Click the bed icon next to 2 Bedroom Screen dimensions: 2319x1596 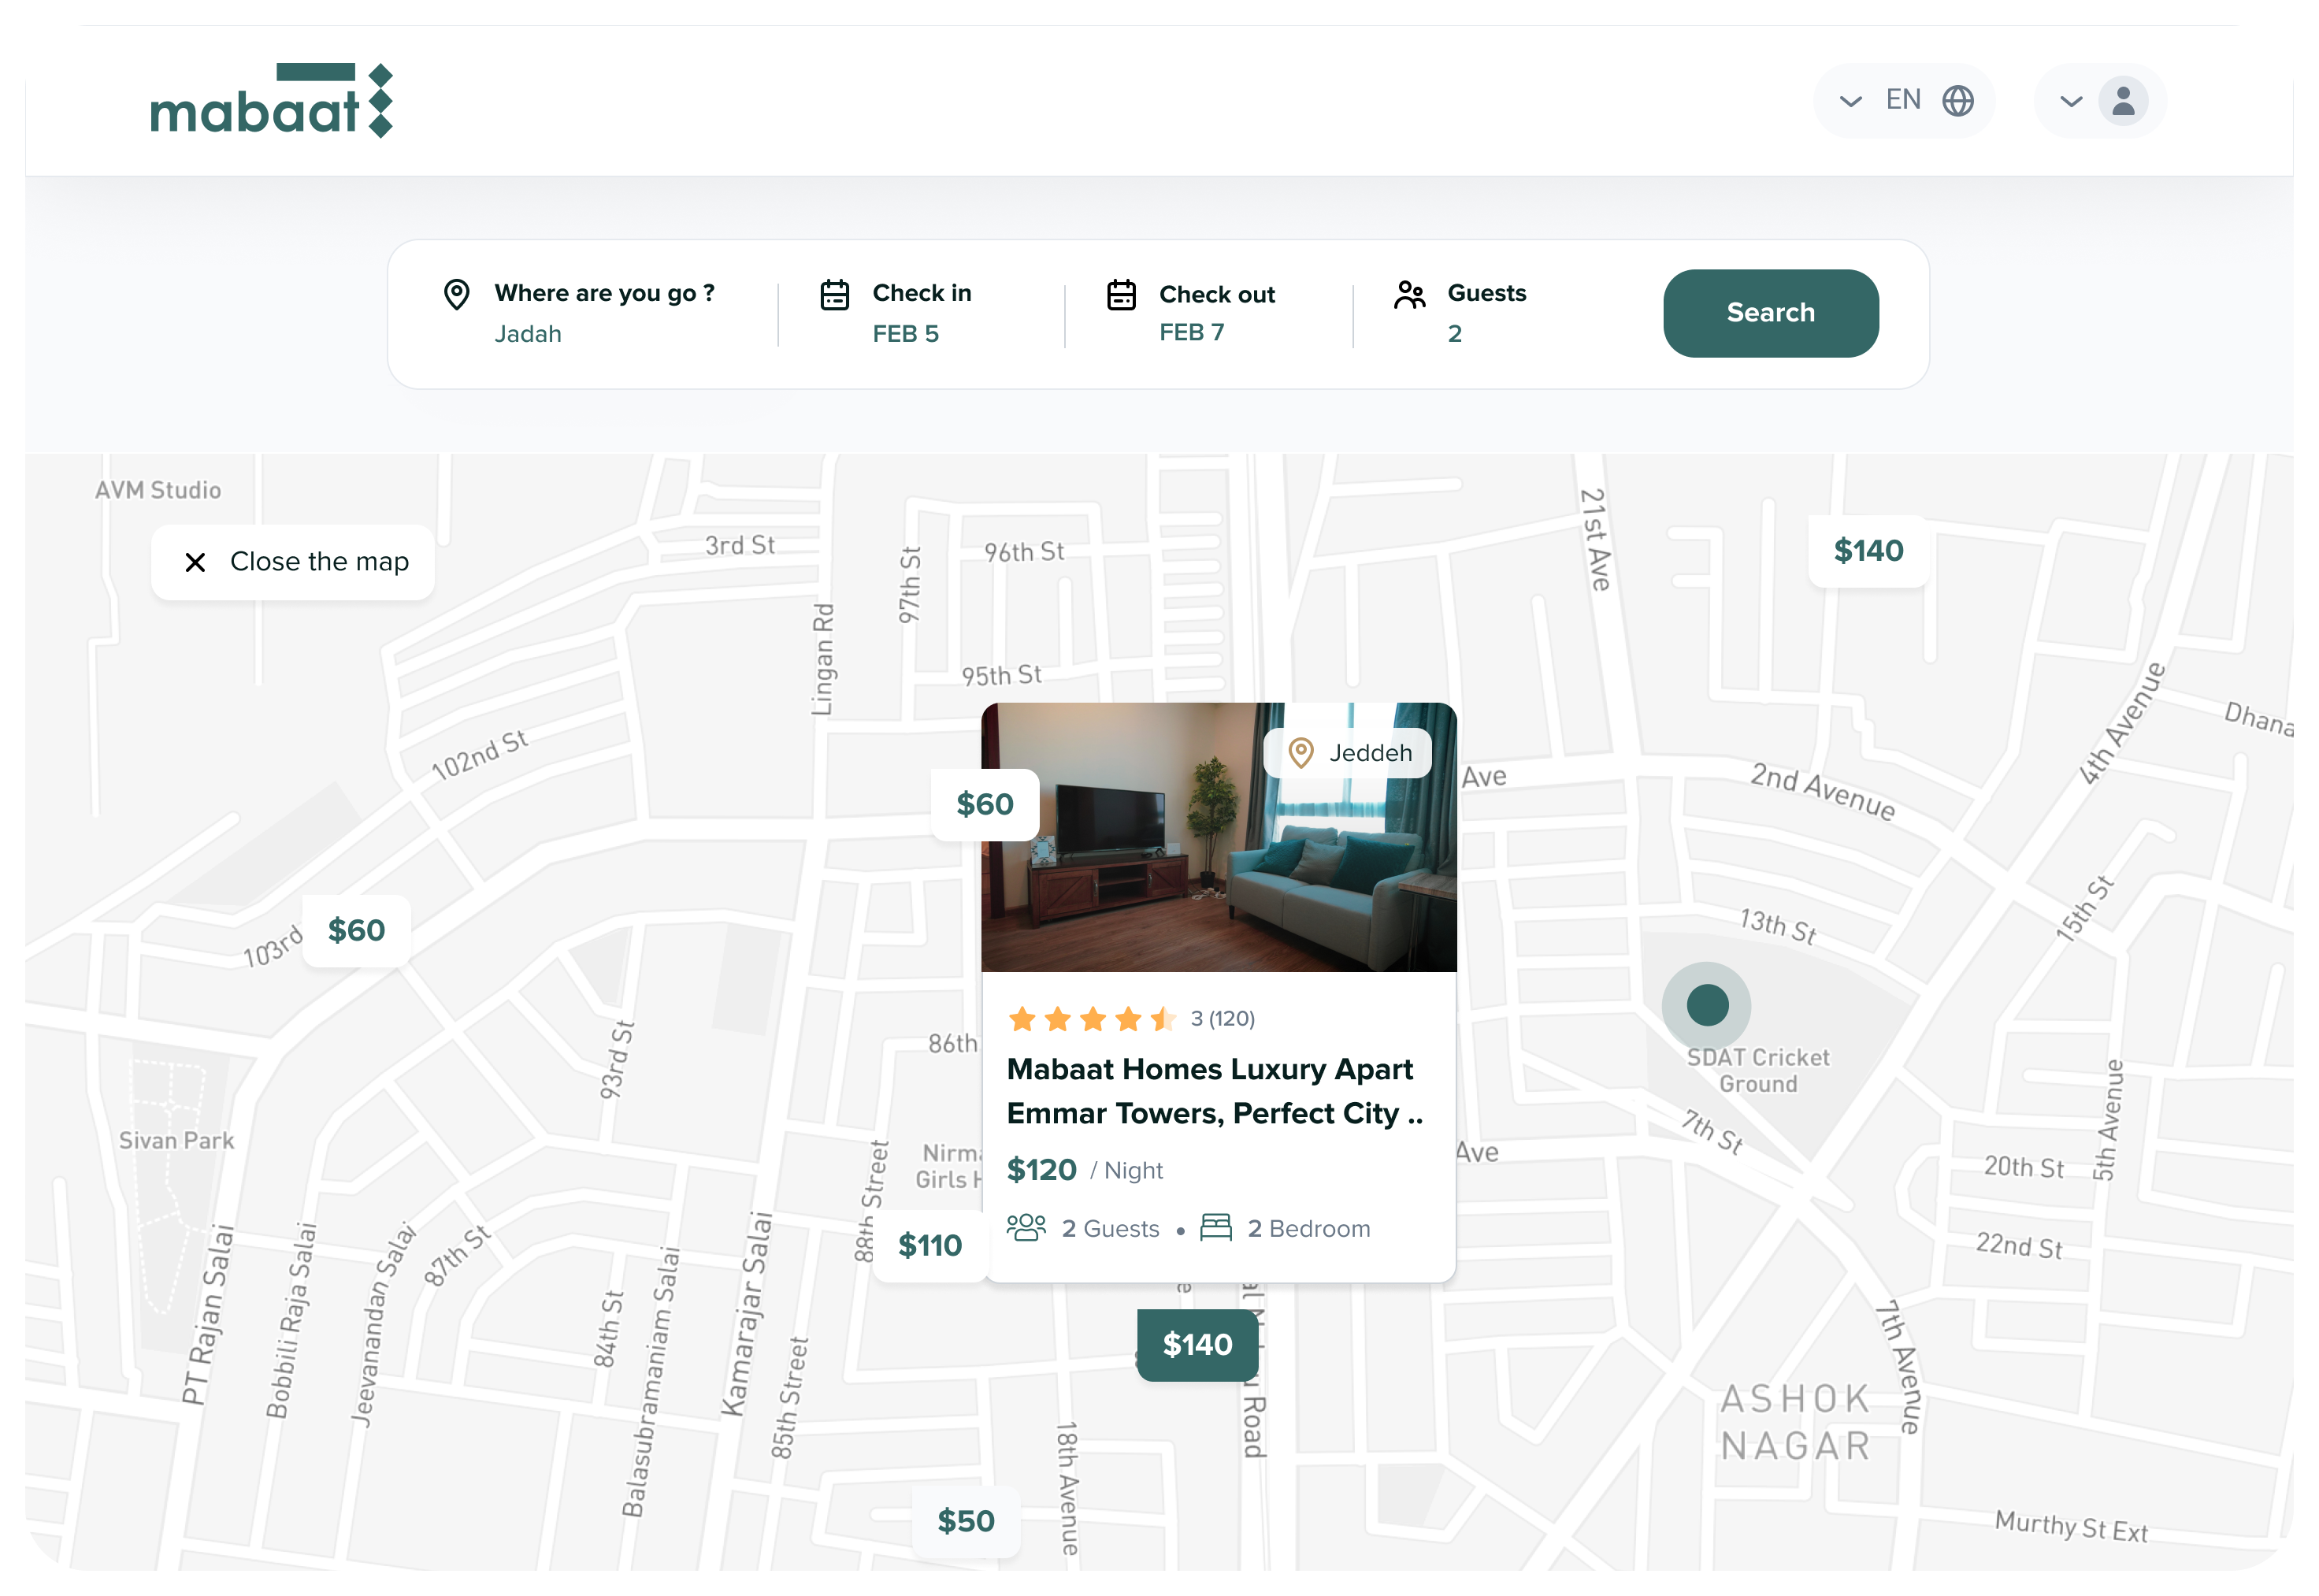pos(1217,1228)
